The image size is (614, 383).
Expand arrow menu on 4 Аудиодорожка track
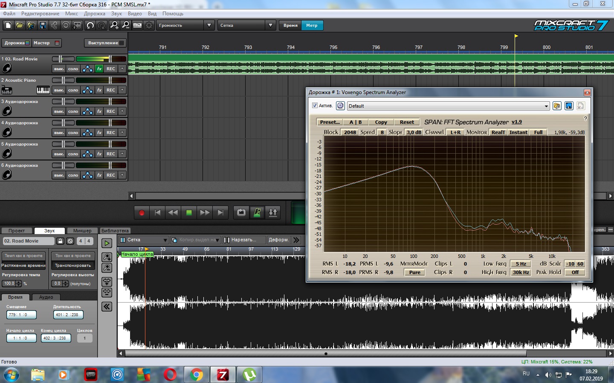click(x=122, y=132)
